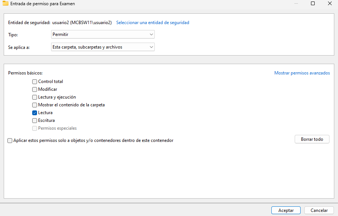Open 'Mostrar permisos avanzados' link
Screen dimensions: 338x216
click(302, 73)
